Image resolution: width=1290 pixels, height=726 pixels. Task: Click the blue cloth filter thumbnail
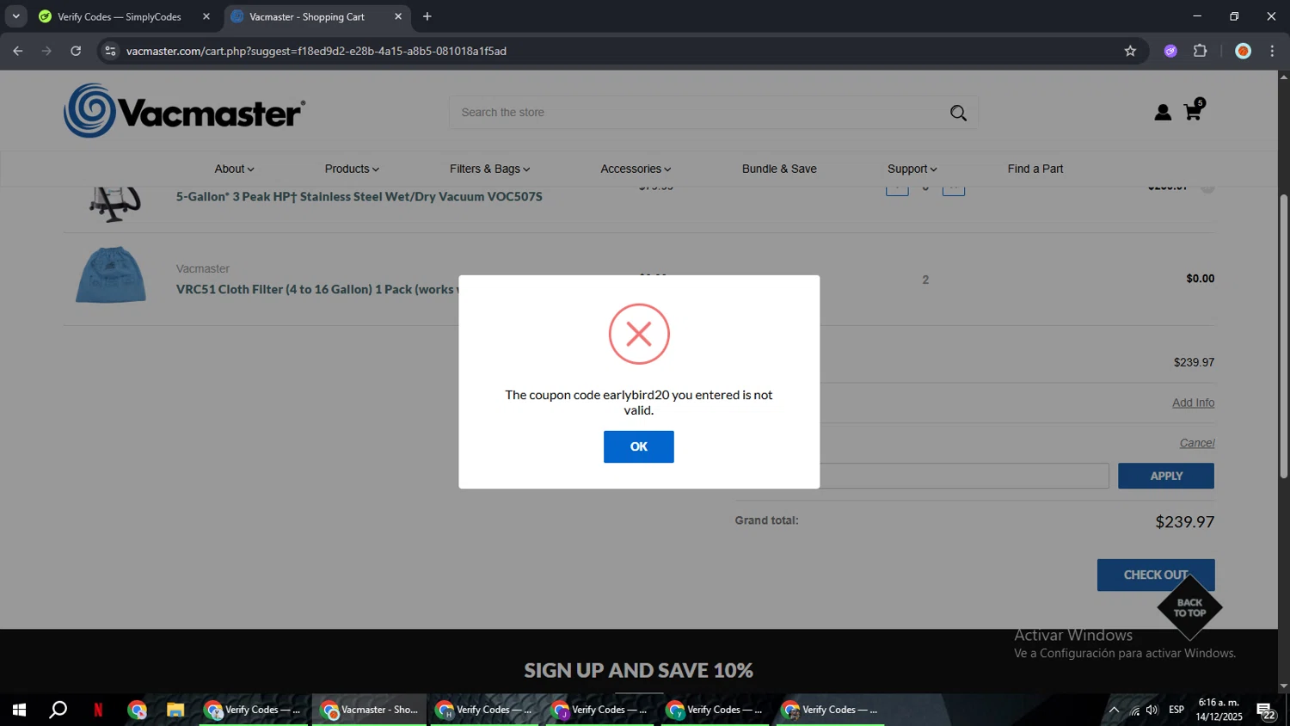tap(111, 275)
